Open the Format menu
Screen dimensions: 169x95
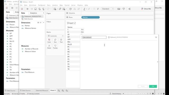pyautogui.click(x=67, y=5)
